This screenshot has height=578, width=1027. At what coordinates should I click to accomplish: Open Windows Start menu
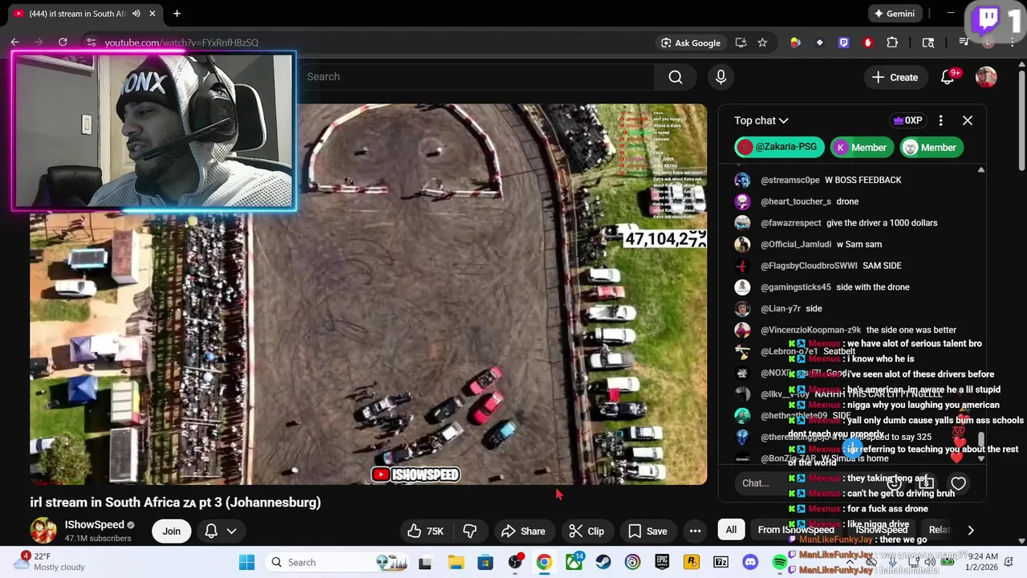246,562
